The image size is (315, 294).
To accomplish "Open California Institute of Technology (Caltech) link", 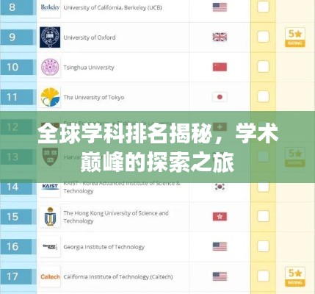I will (x=118, y=277).
